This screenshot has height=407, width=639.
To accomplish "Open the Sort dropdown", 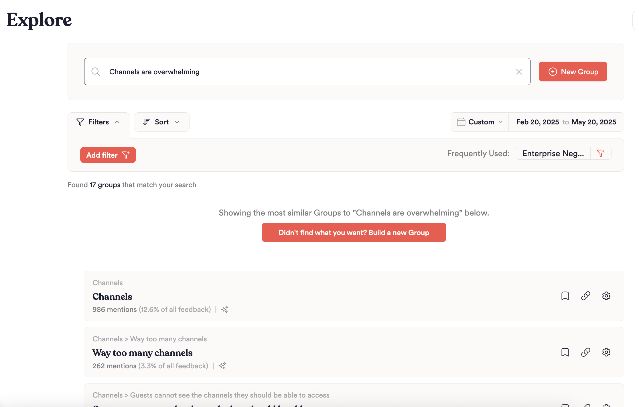I will click(x=162, y=122).
